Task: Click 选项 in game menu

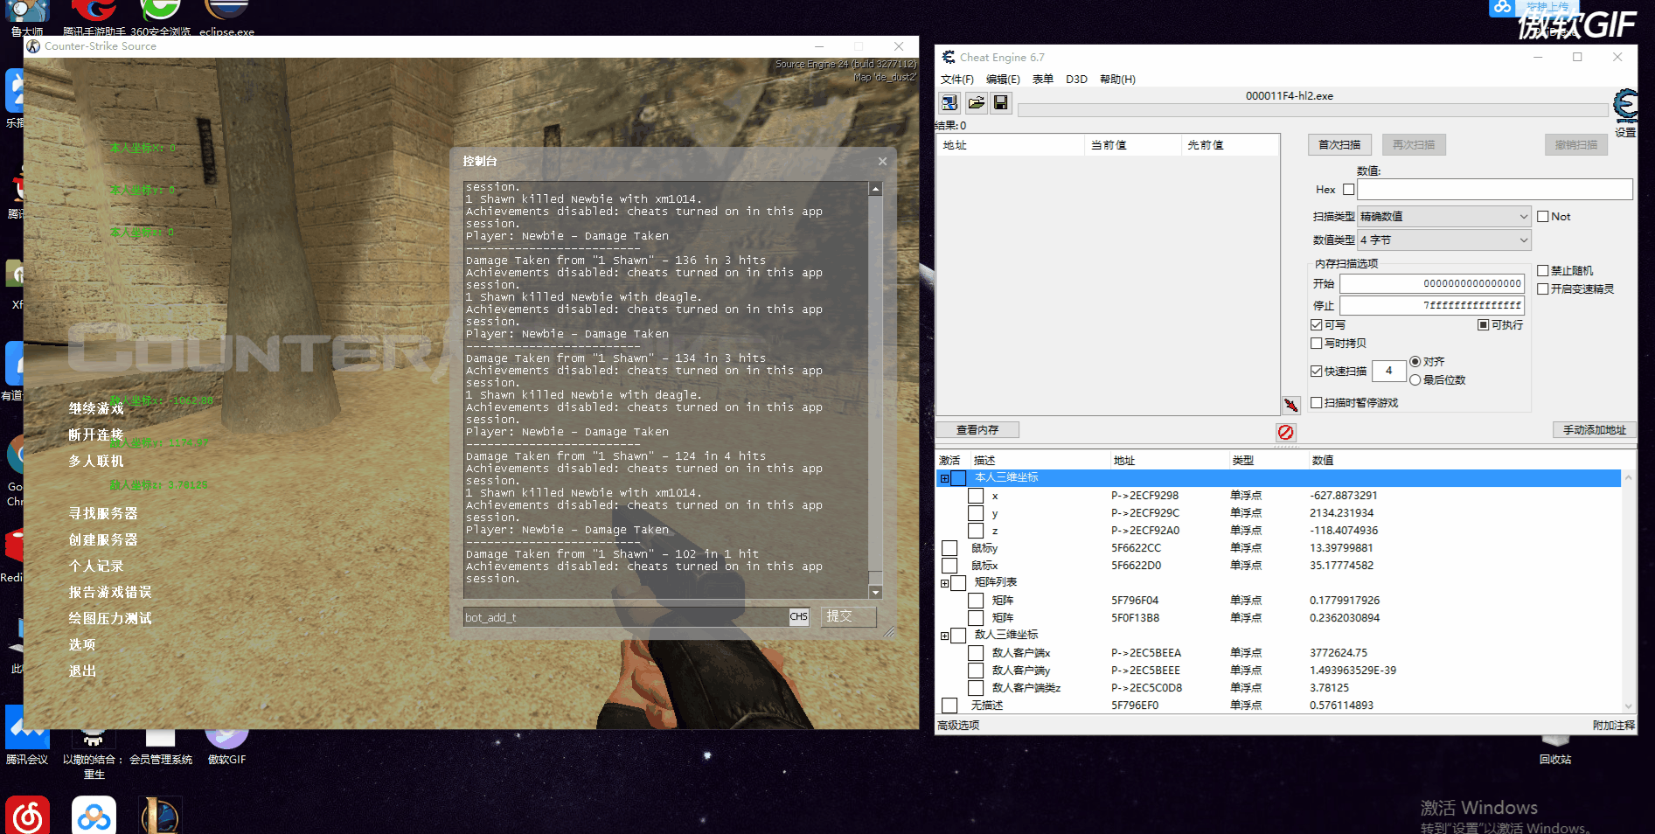Action: click(82, 644)
